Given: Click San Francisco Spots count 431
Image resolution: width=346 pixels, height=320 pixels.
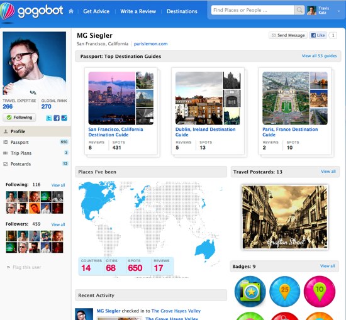Looking at the screenshot, I should point(117,148).
